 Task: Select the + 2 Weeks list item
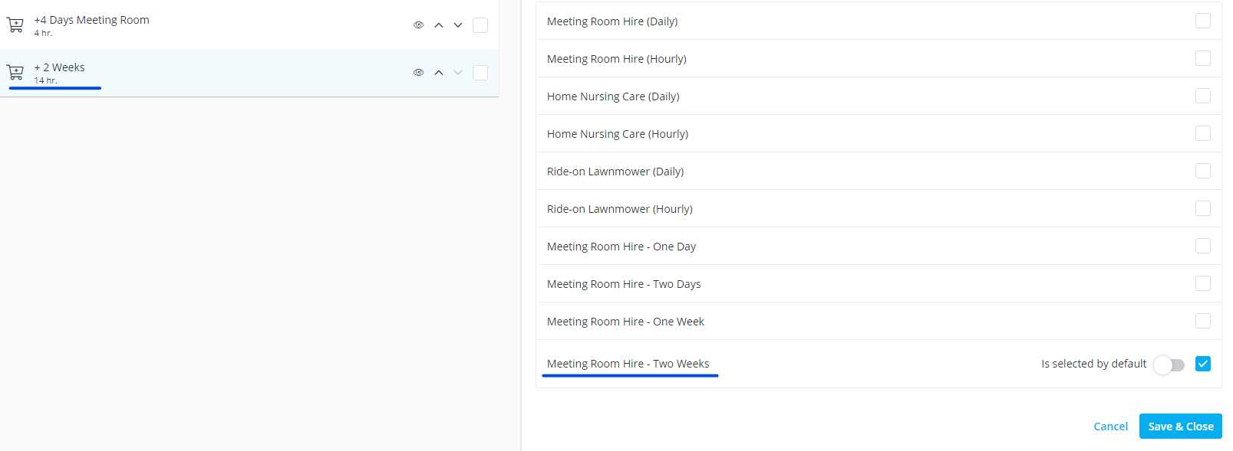pyautogui.click(x=60, y=68)
